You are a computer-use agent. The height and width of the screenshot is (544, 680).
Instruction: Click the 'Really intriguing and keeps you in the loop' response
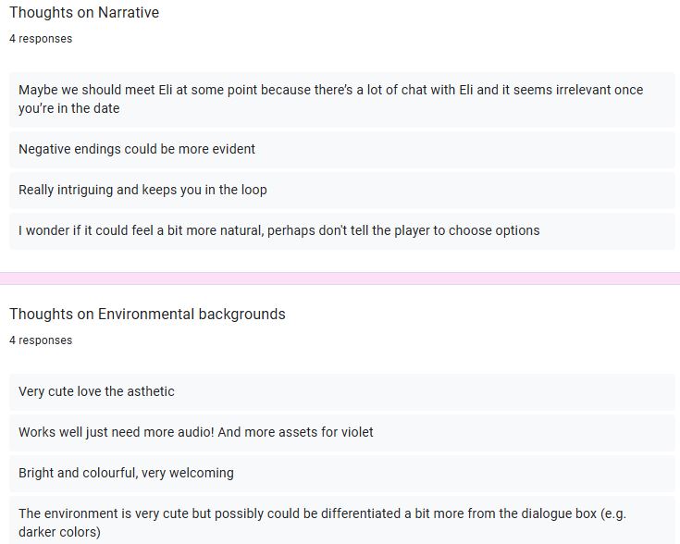[x=342, y=191]
